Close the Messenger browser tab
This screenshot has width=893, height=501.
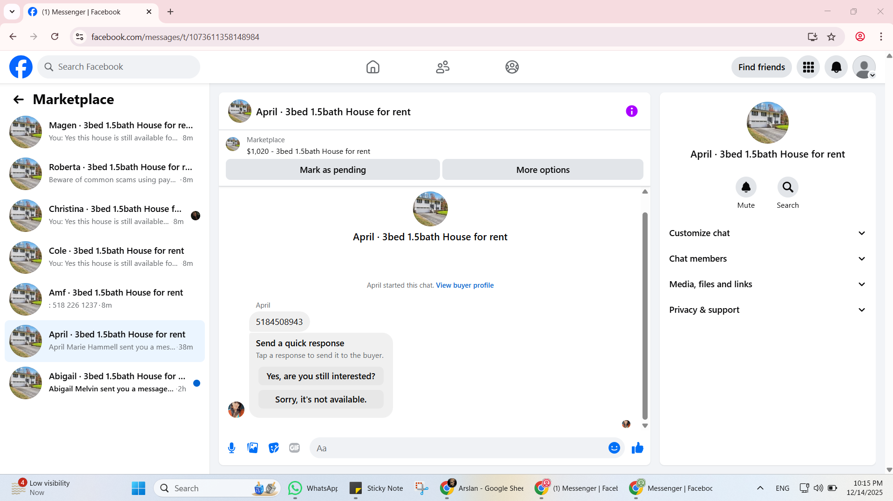pos(149,12)
